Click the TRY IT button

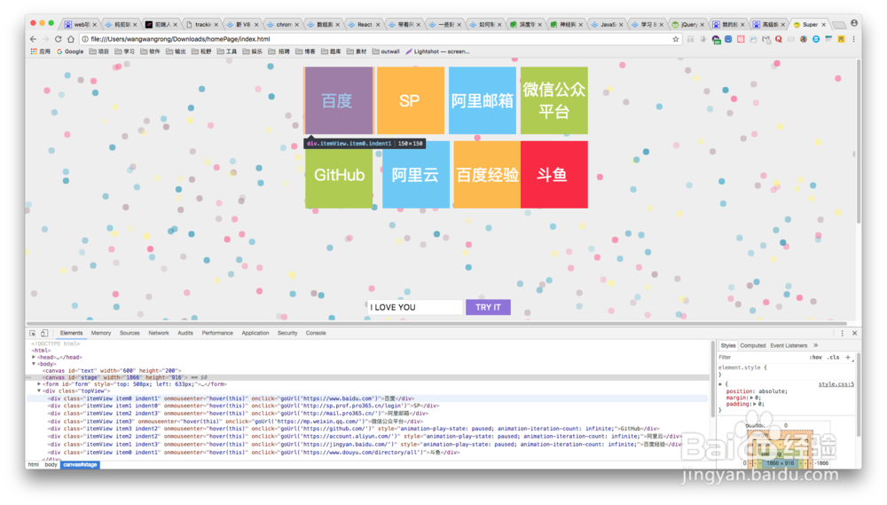488,307
